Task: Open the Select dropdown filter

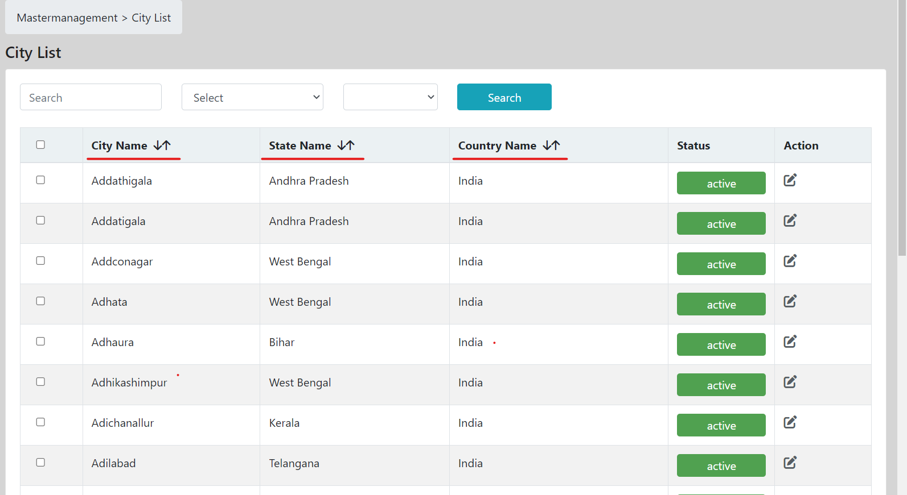Action: (x=252, y=97)
